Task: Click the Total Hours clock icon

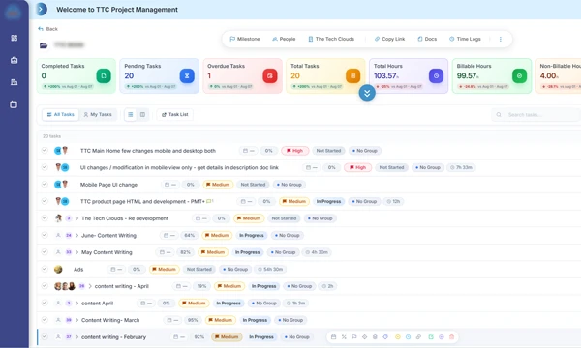Action: coord(436,75)
